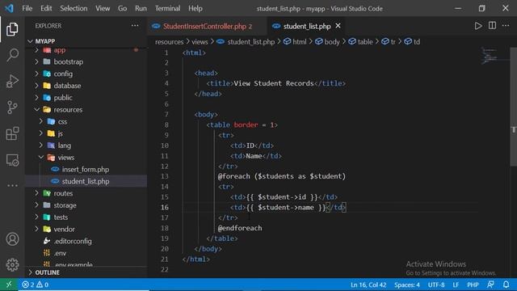This screenshot has width=517, height=291.
Task: Expand the vendor folder
Action: (x=86, y=229)
